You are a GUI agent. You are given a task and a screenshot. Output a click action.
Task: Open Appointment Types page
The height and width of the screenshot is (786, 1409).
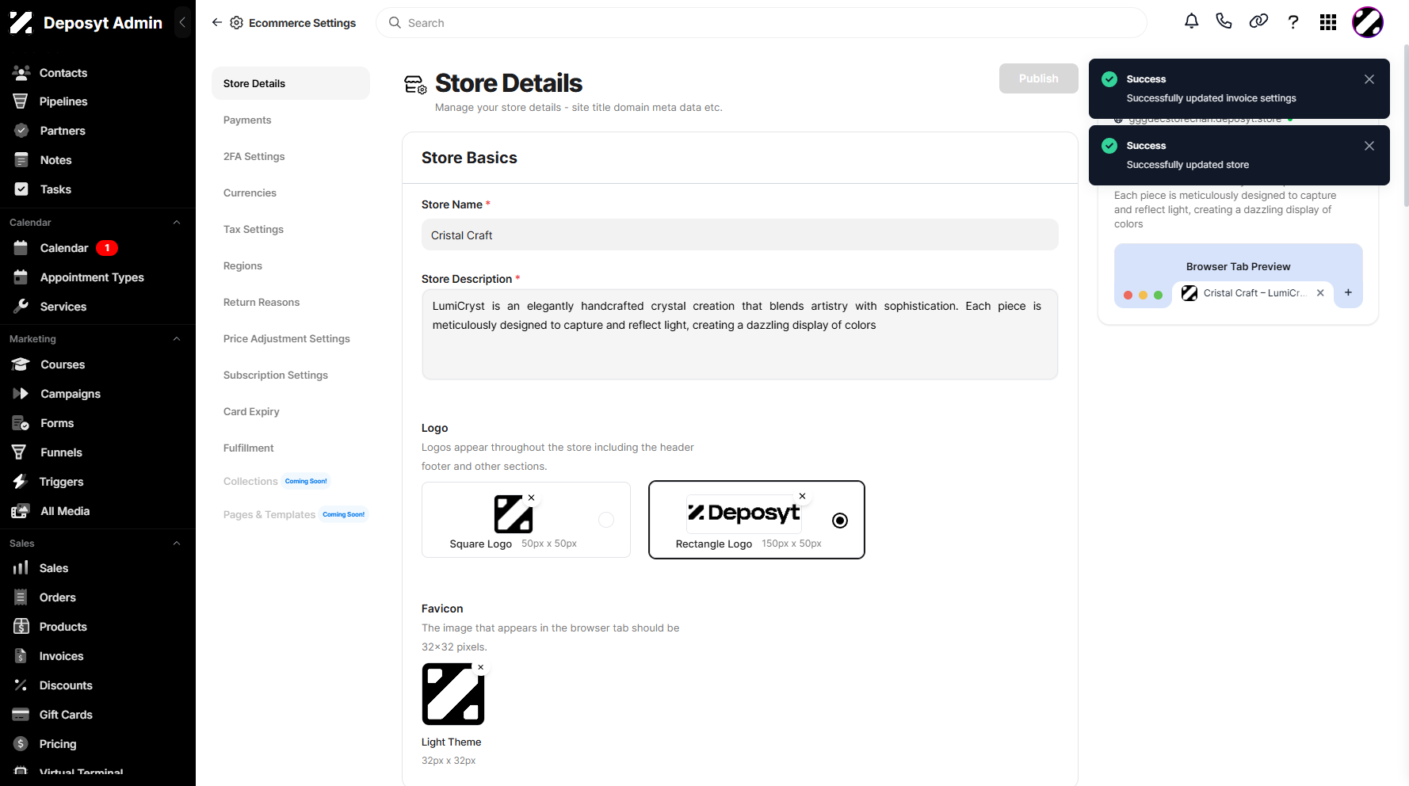pyautogui.click(x=92, y=277)
